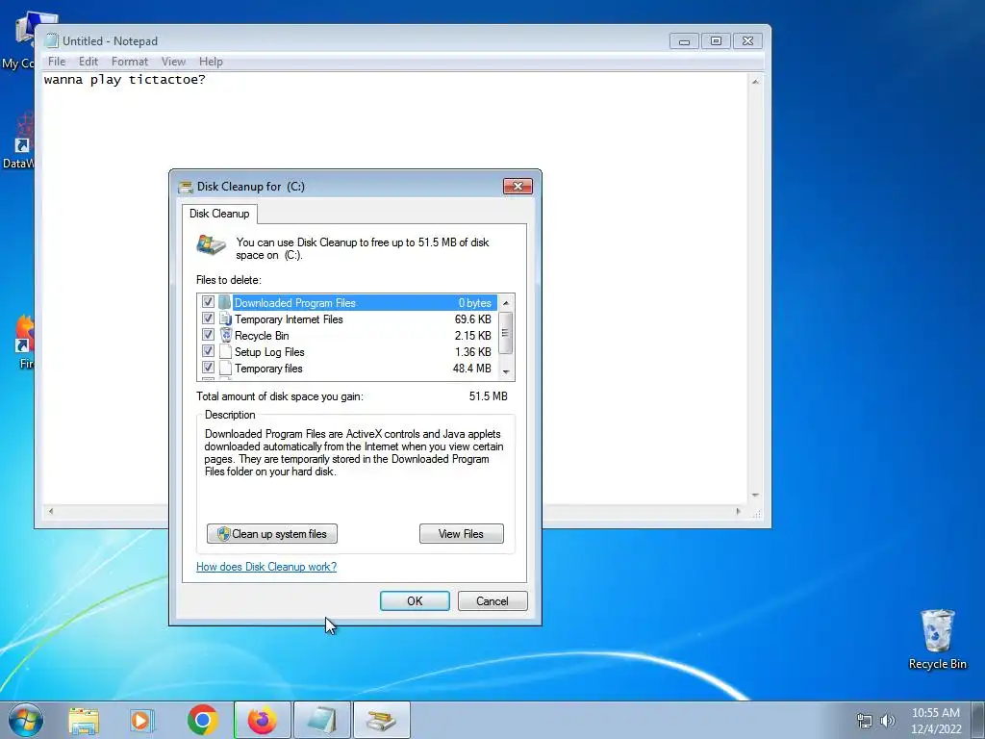This screenshot has width=985, height=739.
Task: Uncheck the Temporary files checkbox
Action: click(208, 368)
